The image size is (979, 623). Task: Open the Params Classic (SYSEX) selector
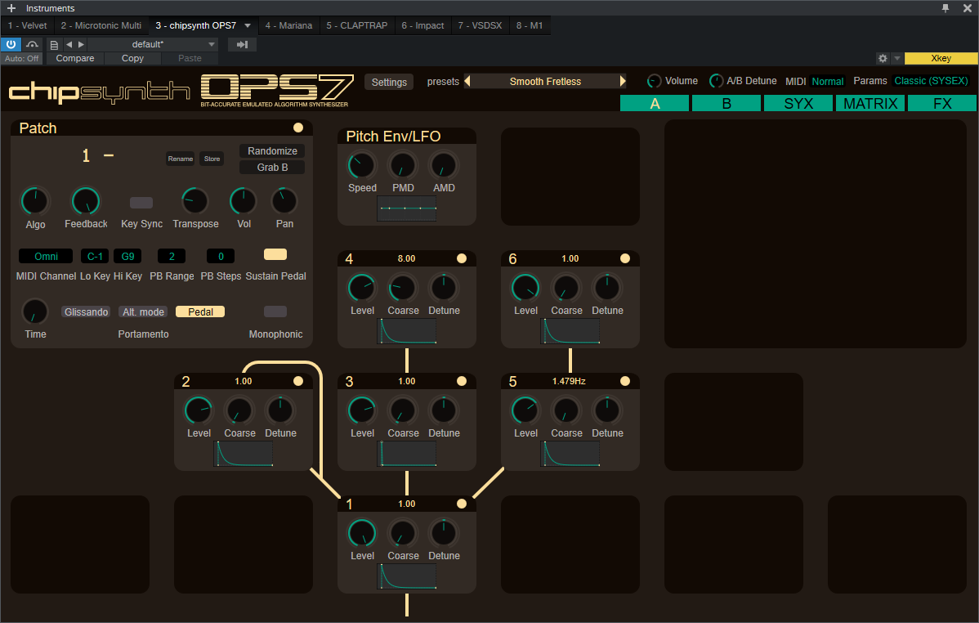pos(931,81)
